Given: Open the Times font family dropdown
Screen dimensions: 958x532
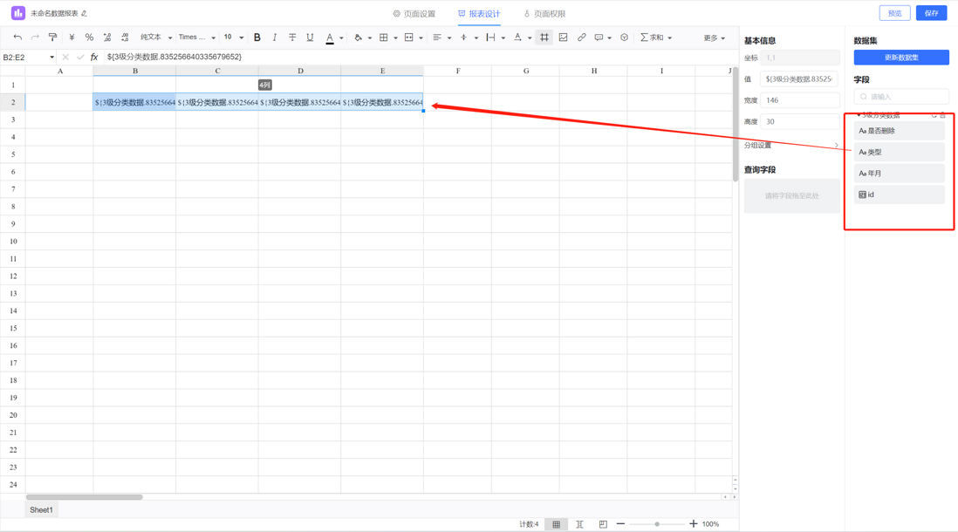Looking at the screenshot, I should pos(196,38).
